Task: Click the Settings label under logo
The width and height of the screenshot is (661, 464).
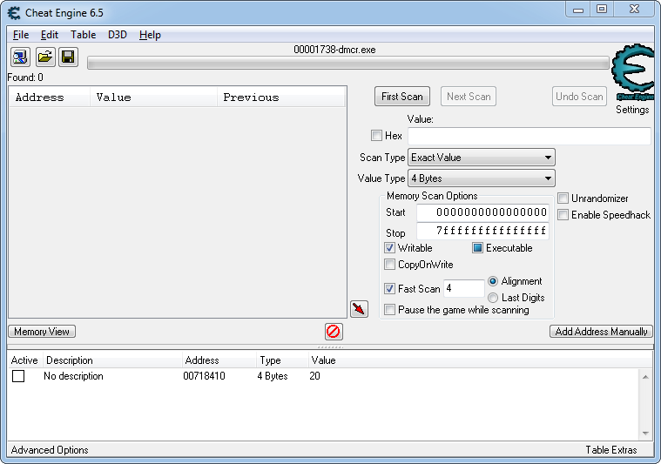Action: coord(632,110)
